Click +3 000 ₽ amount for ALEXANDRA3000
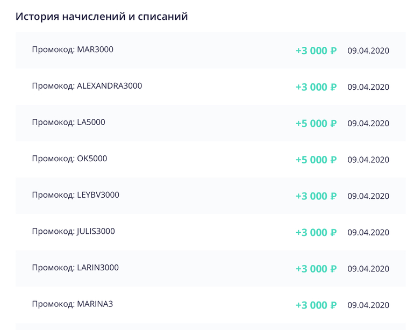This screenshot has width=414, height=330. click(x=316, y=87)
